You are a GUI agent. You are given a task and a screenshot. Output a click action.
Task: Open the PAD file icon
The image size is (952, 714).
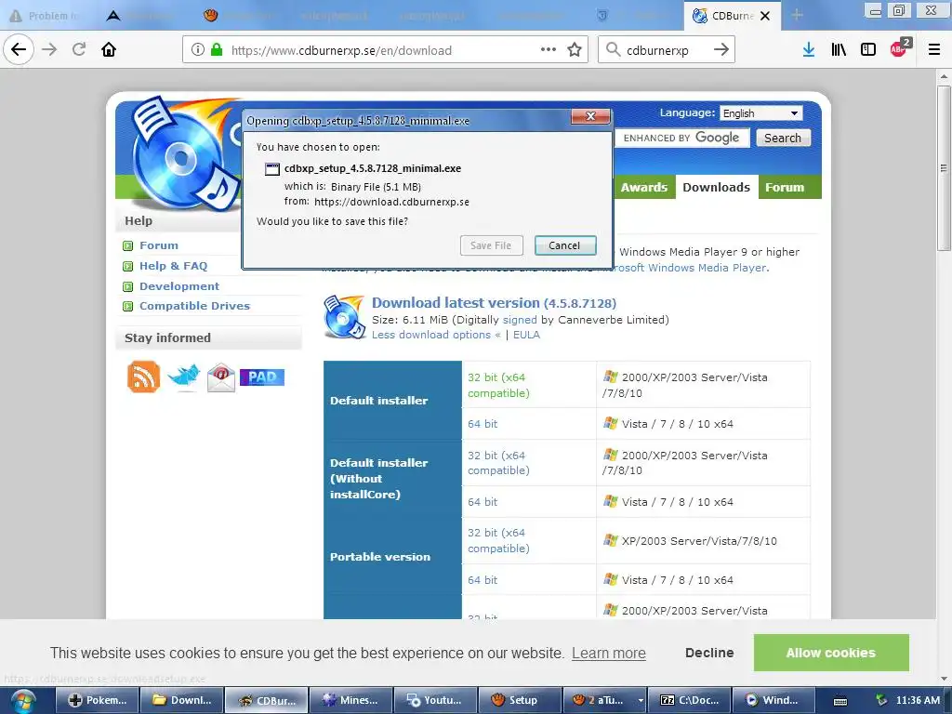click(x=262, y=377)
